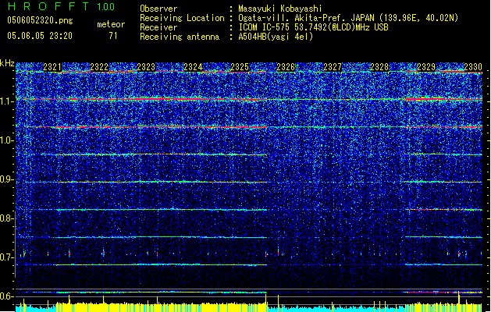The image size is (491, 312).
Task: Click the 2324 time marker
Action: point(193,66)
